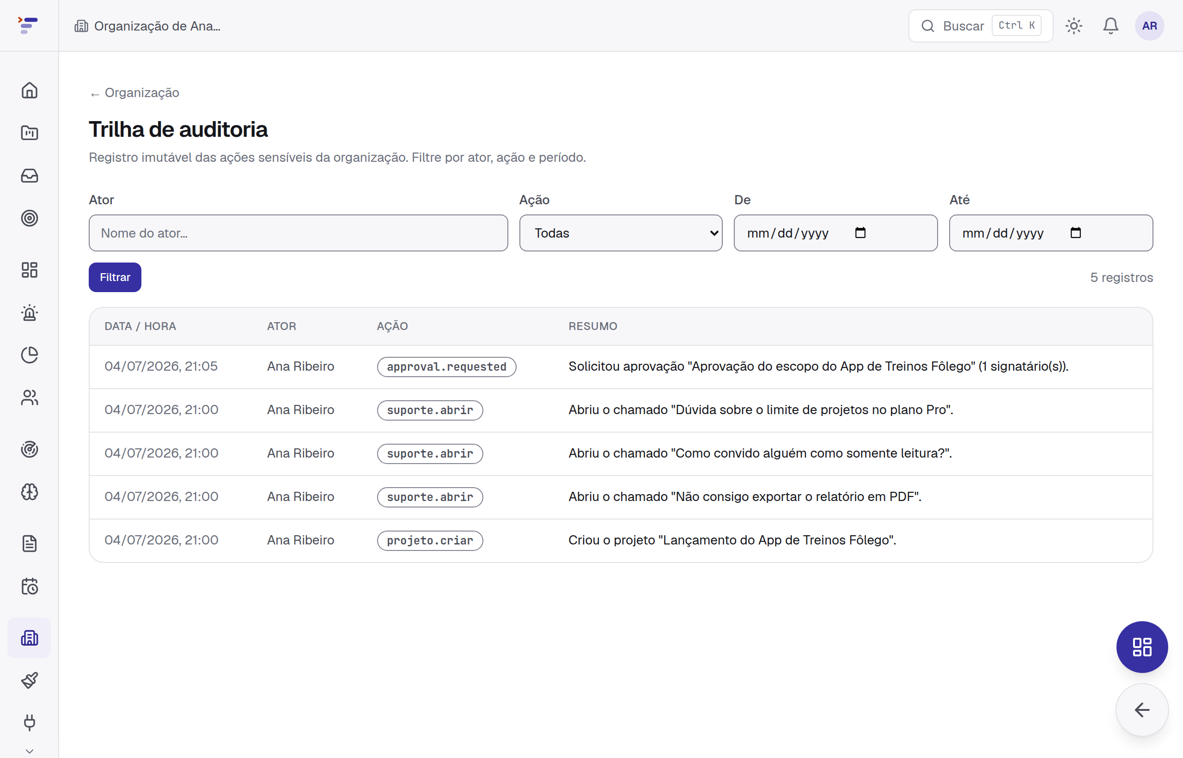This screenshot has height=758, width=1183.
Task: Expand sidebar with the bottom chevron
Action: pos(30,751)
